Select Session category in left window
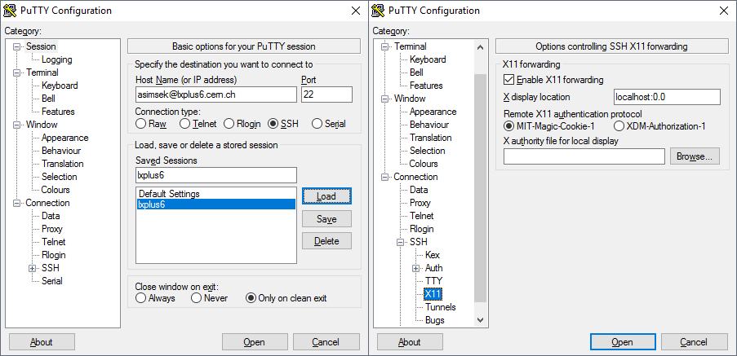This screenshot has width=737, height=356. pos(41,46)
